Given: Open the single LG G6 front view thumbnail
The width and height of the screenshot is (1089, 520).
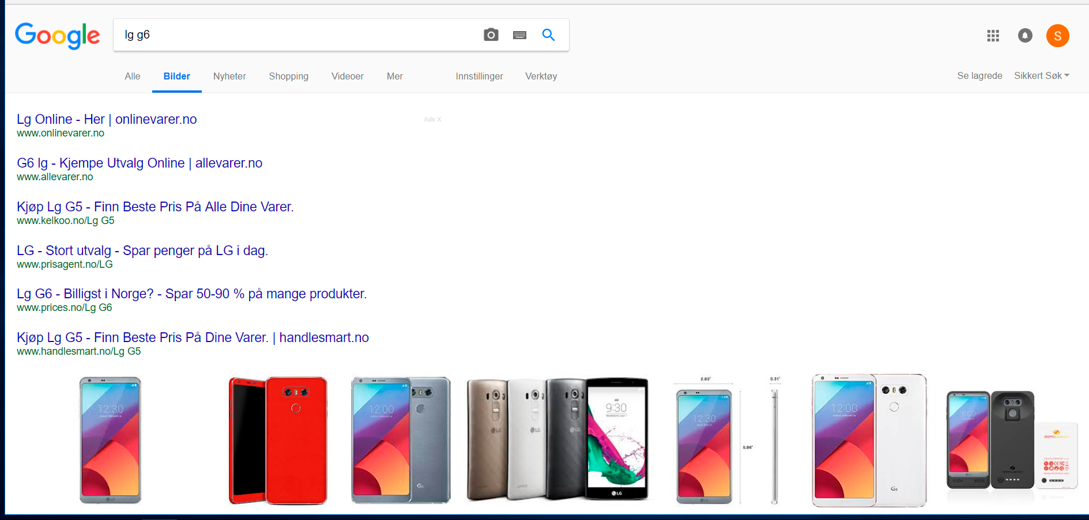Looking at the screenshot, I should [x=110, y=441].
